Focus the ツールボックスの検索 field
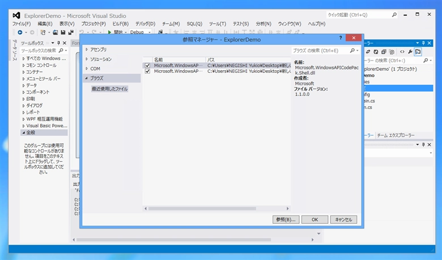The image size is (442, 260). coord(39,51)
